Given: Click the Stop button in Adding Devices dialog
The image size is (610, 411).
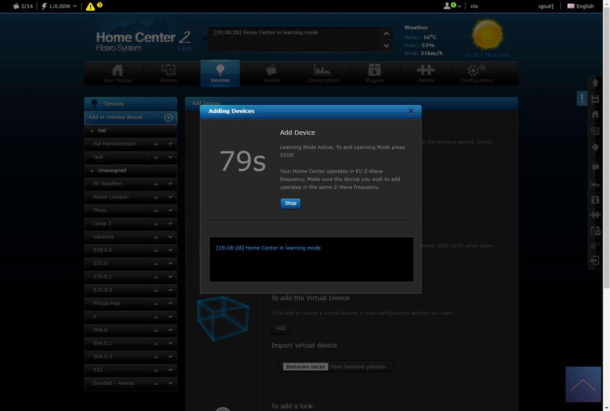Looking at the screenshot, I should click(290, 203).
